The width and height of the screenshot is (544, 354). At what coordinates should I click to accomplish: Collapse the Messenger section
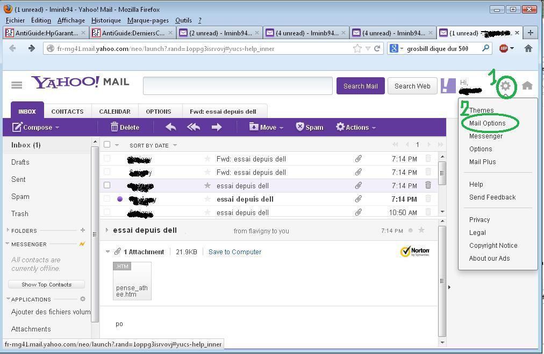[8, 244]
